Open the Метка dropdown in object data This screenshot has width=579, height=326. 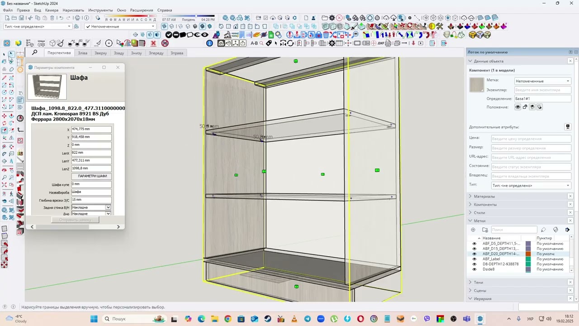[x=543, y=81]
